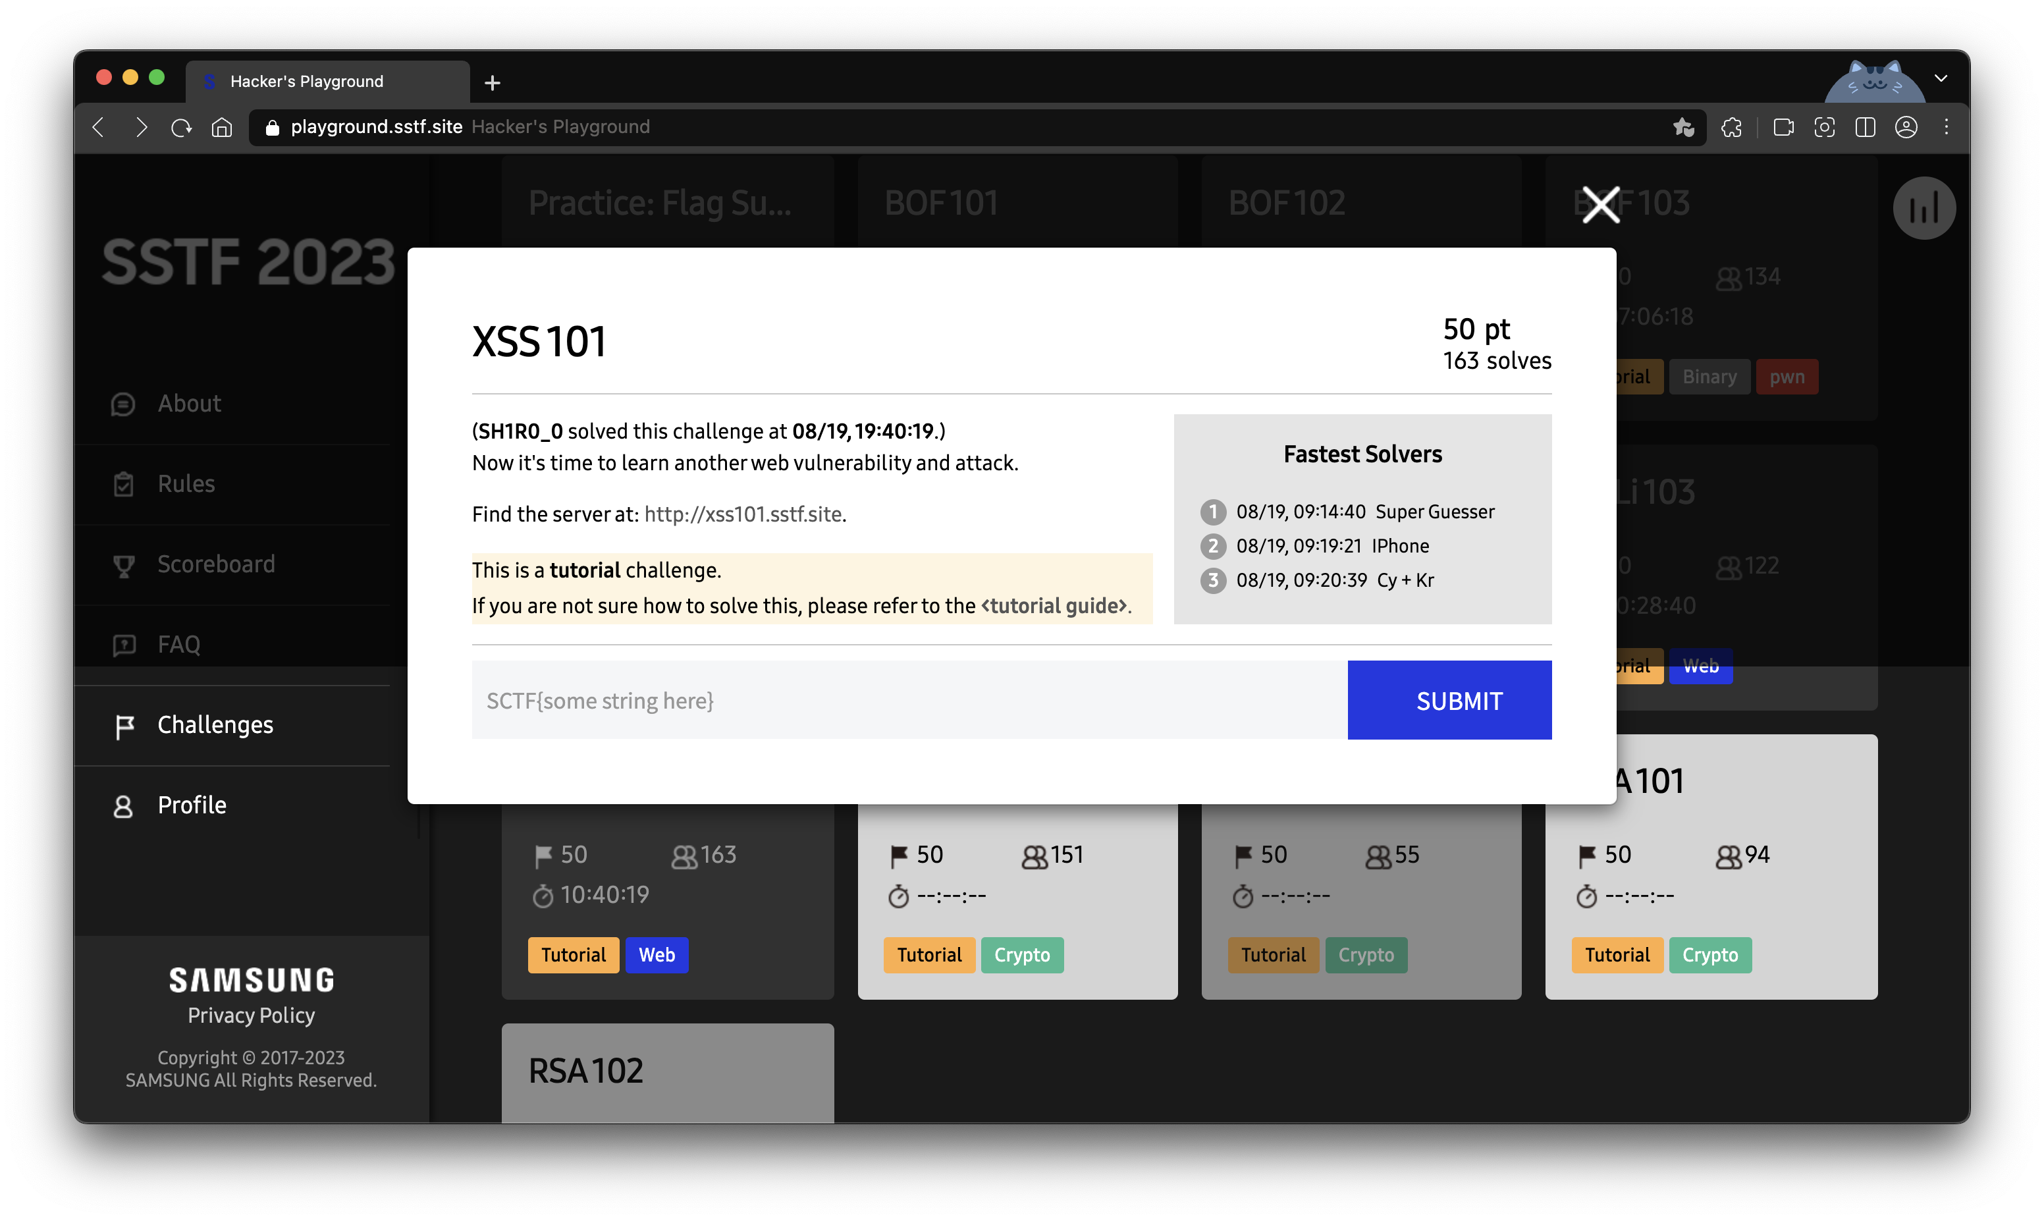
Task: Open the browser extensions puzzle icon
Action: pyautogui.click(x=1731, y=128)
